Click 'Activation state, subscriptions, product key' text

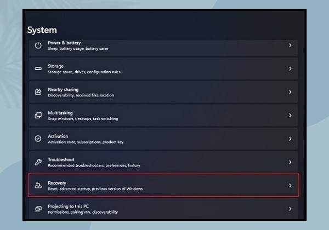(86, 142)
